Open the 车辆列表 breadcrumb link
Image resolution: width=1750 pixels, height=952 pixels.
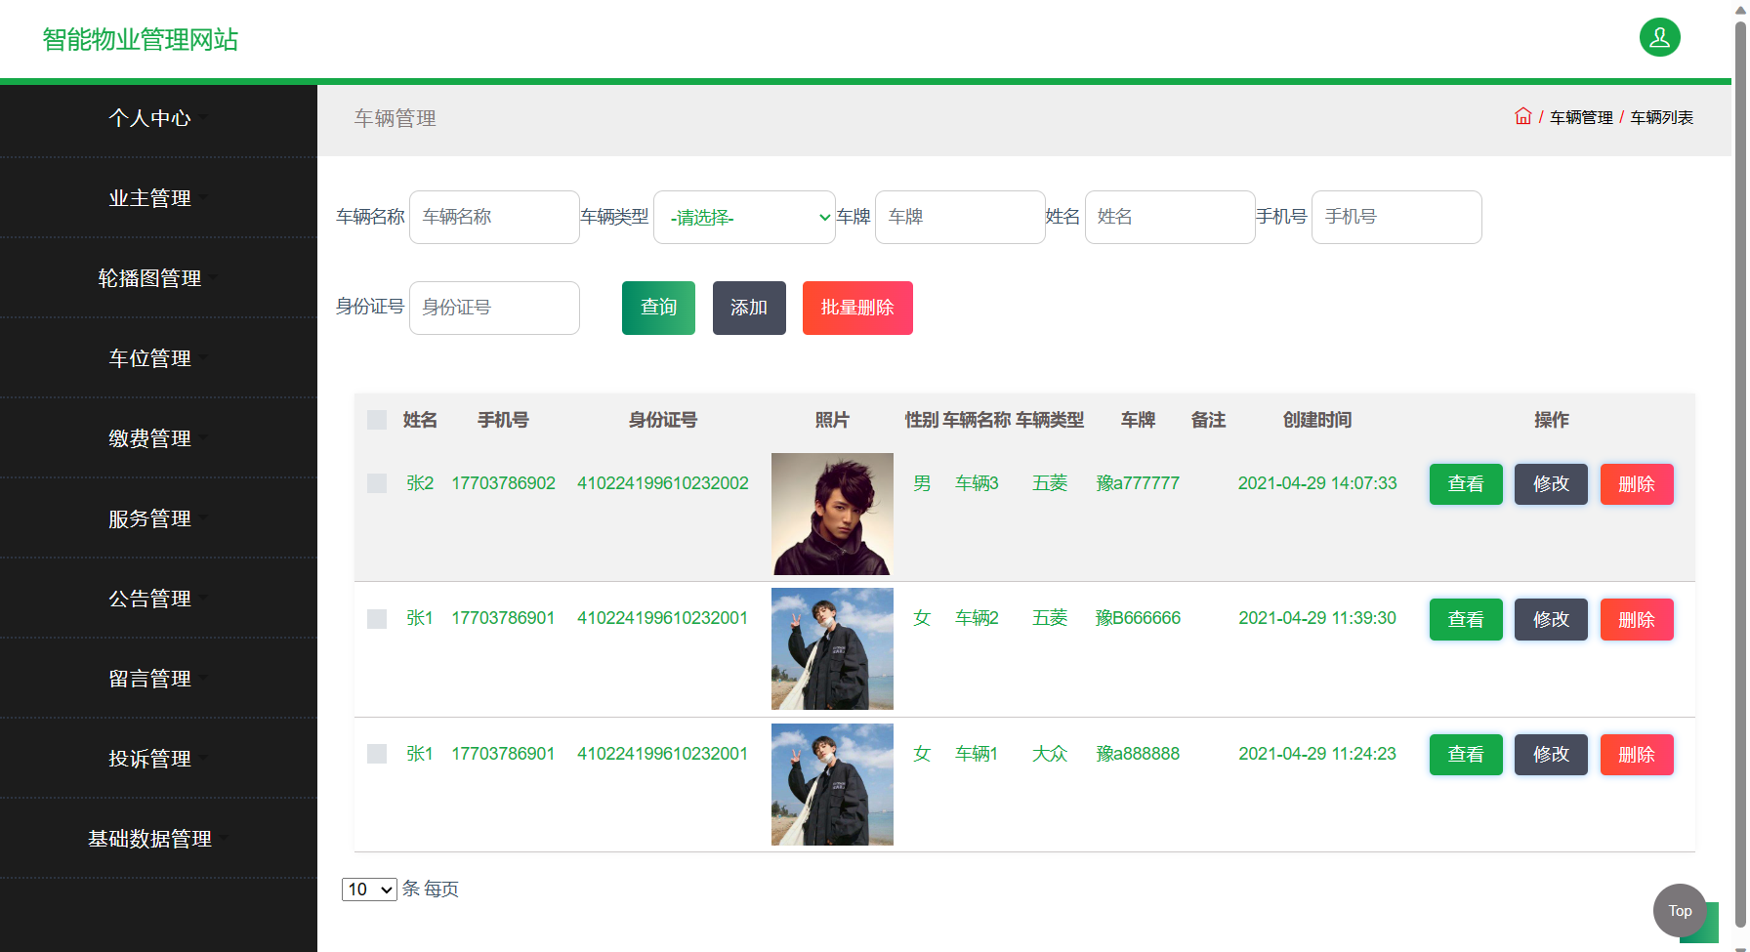tap(1661, 116)
